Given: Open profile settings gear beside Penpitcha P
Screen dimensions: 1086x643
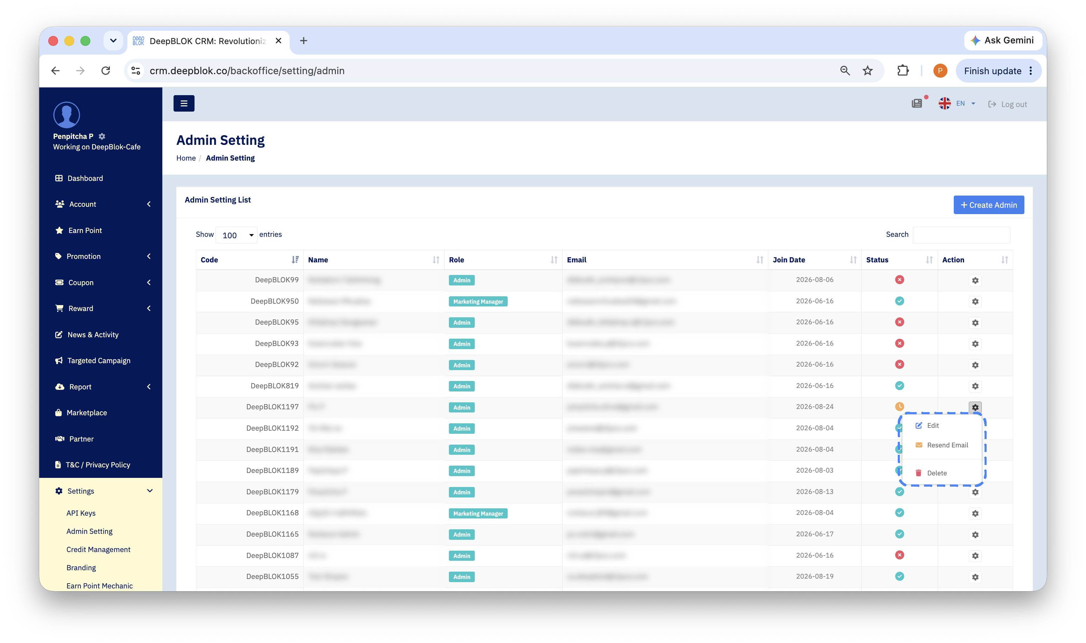Looking at the screenshot, I should [x=102, y=136].
